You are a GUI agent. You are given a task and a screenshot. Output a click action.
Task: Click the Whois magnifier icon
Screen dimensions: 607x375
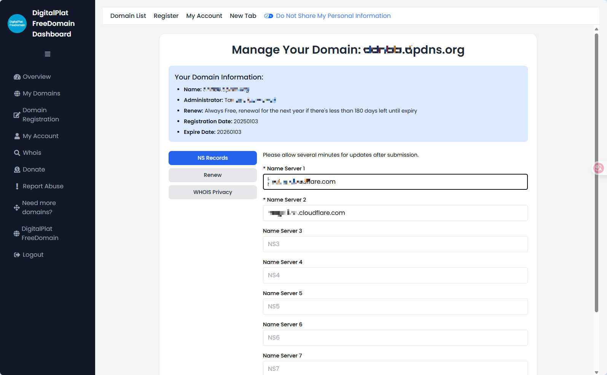tap(17, 153)
